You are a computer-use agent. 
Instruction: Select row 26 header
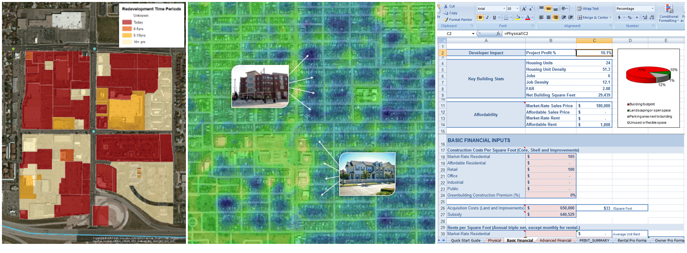[443, 208]
